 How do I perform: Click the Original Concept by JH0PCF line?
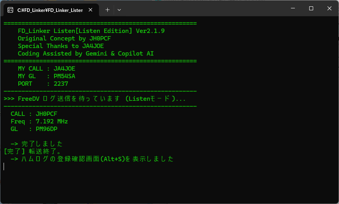[x=64, y=38]
